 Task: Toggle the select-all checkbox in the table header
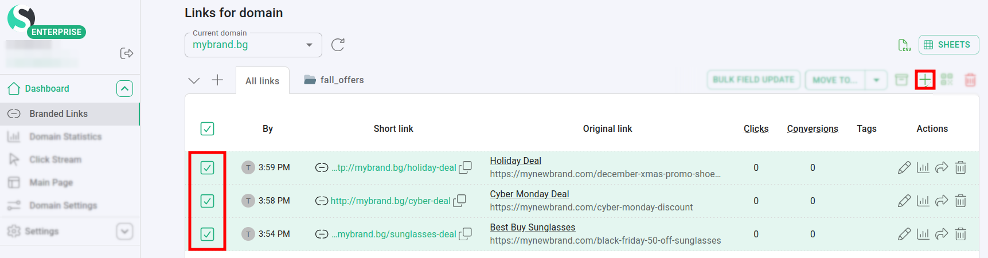[207, 128]
